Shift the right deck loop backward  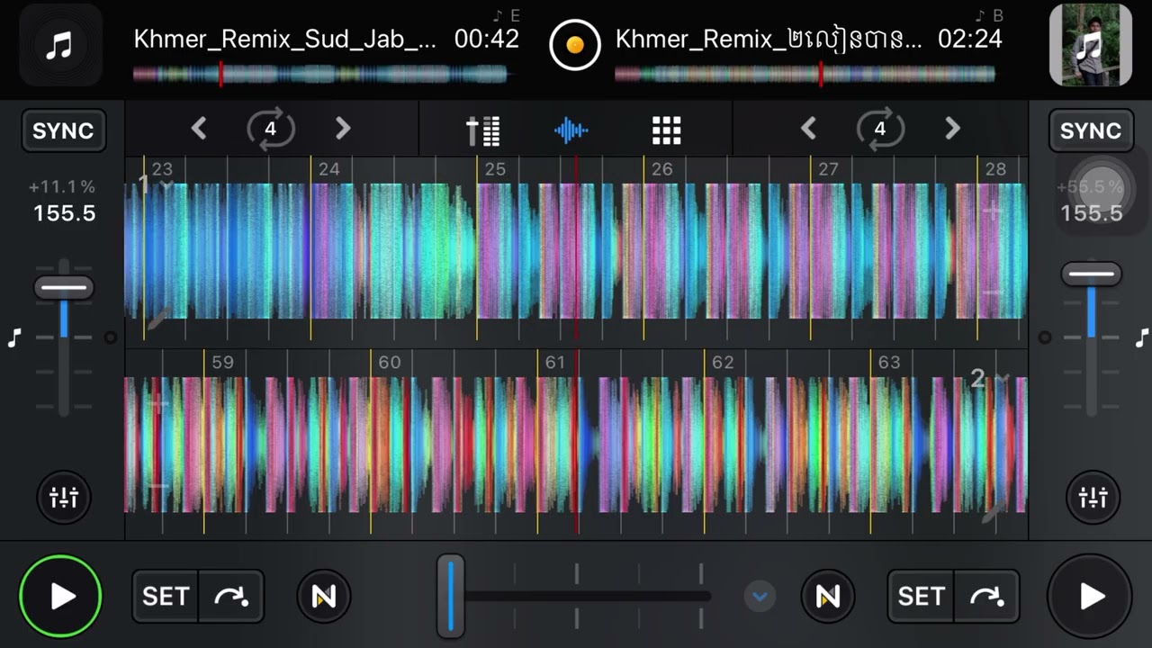point(808,129)
